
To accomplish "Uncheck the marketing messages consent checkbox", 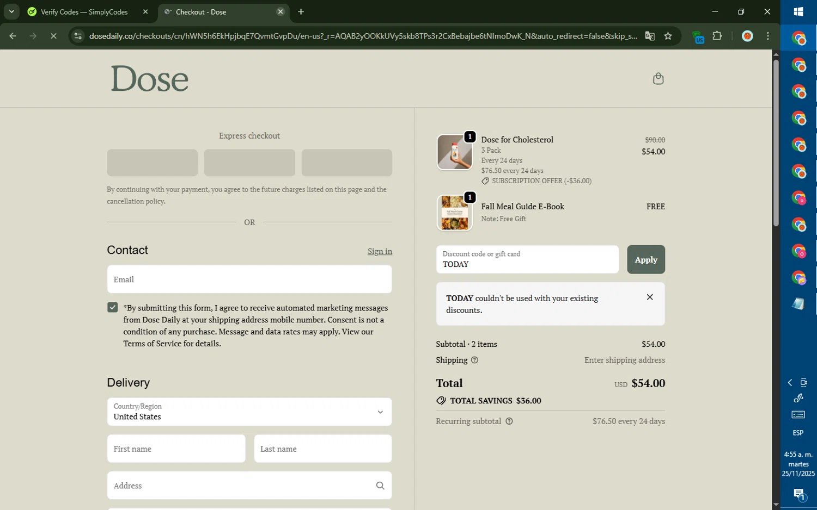I will 113,308.
